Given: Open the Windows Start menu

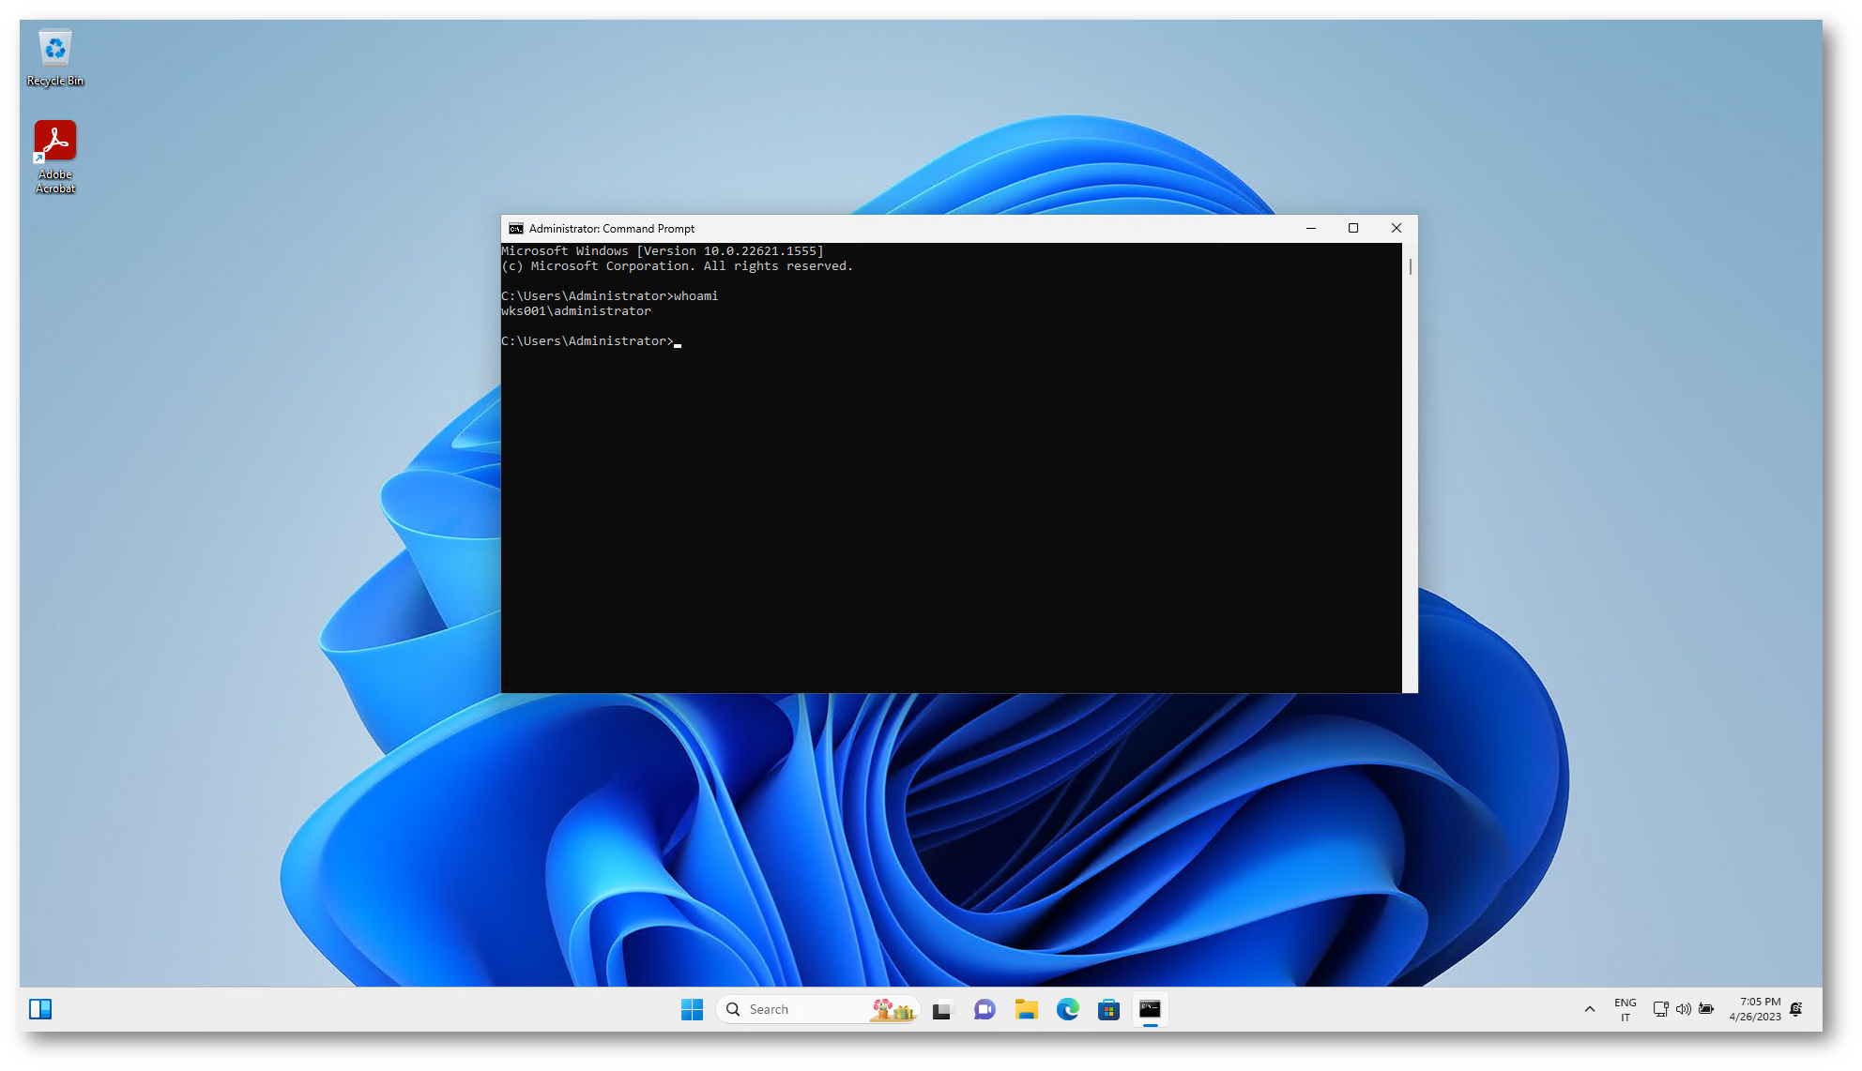Looking at the screenshot, I should point(692,1009).
